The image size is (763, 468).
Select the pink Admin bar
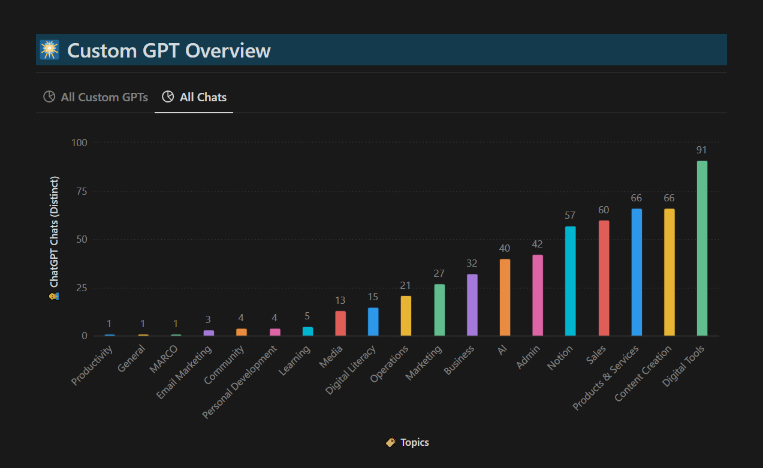tap(538, 295)
